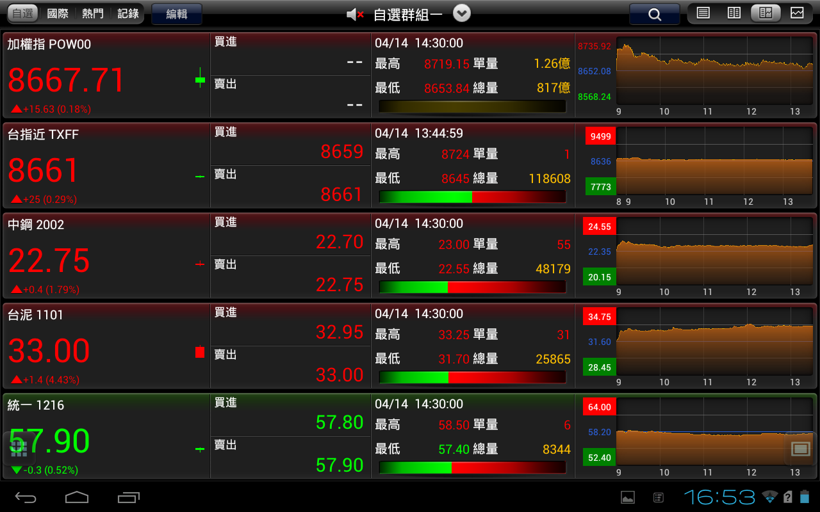The image size is (820, 512).
Task: Select the 台指近 TXFF name
Action: (43, 134)
